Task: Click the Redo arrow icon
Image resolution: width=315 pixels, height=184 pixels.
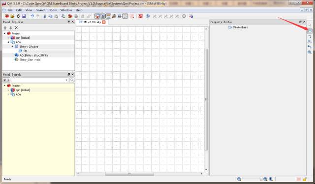Action: tap(38, 16)
